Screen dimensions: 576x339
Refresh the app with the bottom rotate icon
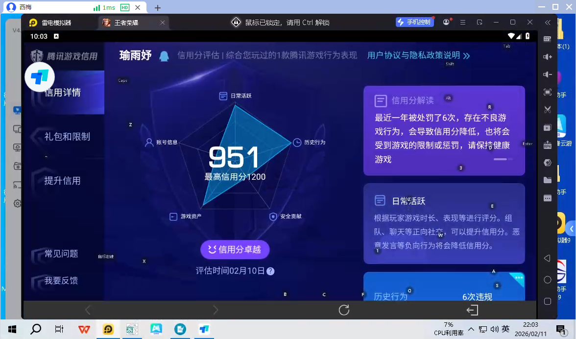tap(344, 310)
